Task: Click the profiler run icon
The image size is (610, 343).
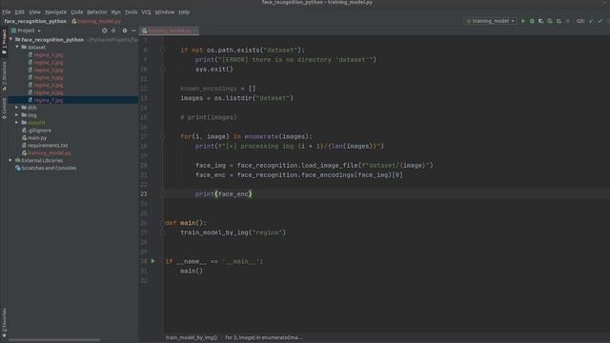Action: (550, 21)
